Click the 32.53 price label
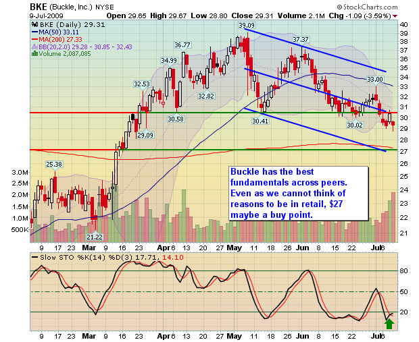Screen dimensions: 419x342 (x=142, y=84)
